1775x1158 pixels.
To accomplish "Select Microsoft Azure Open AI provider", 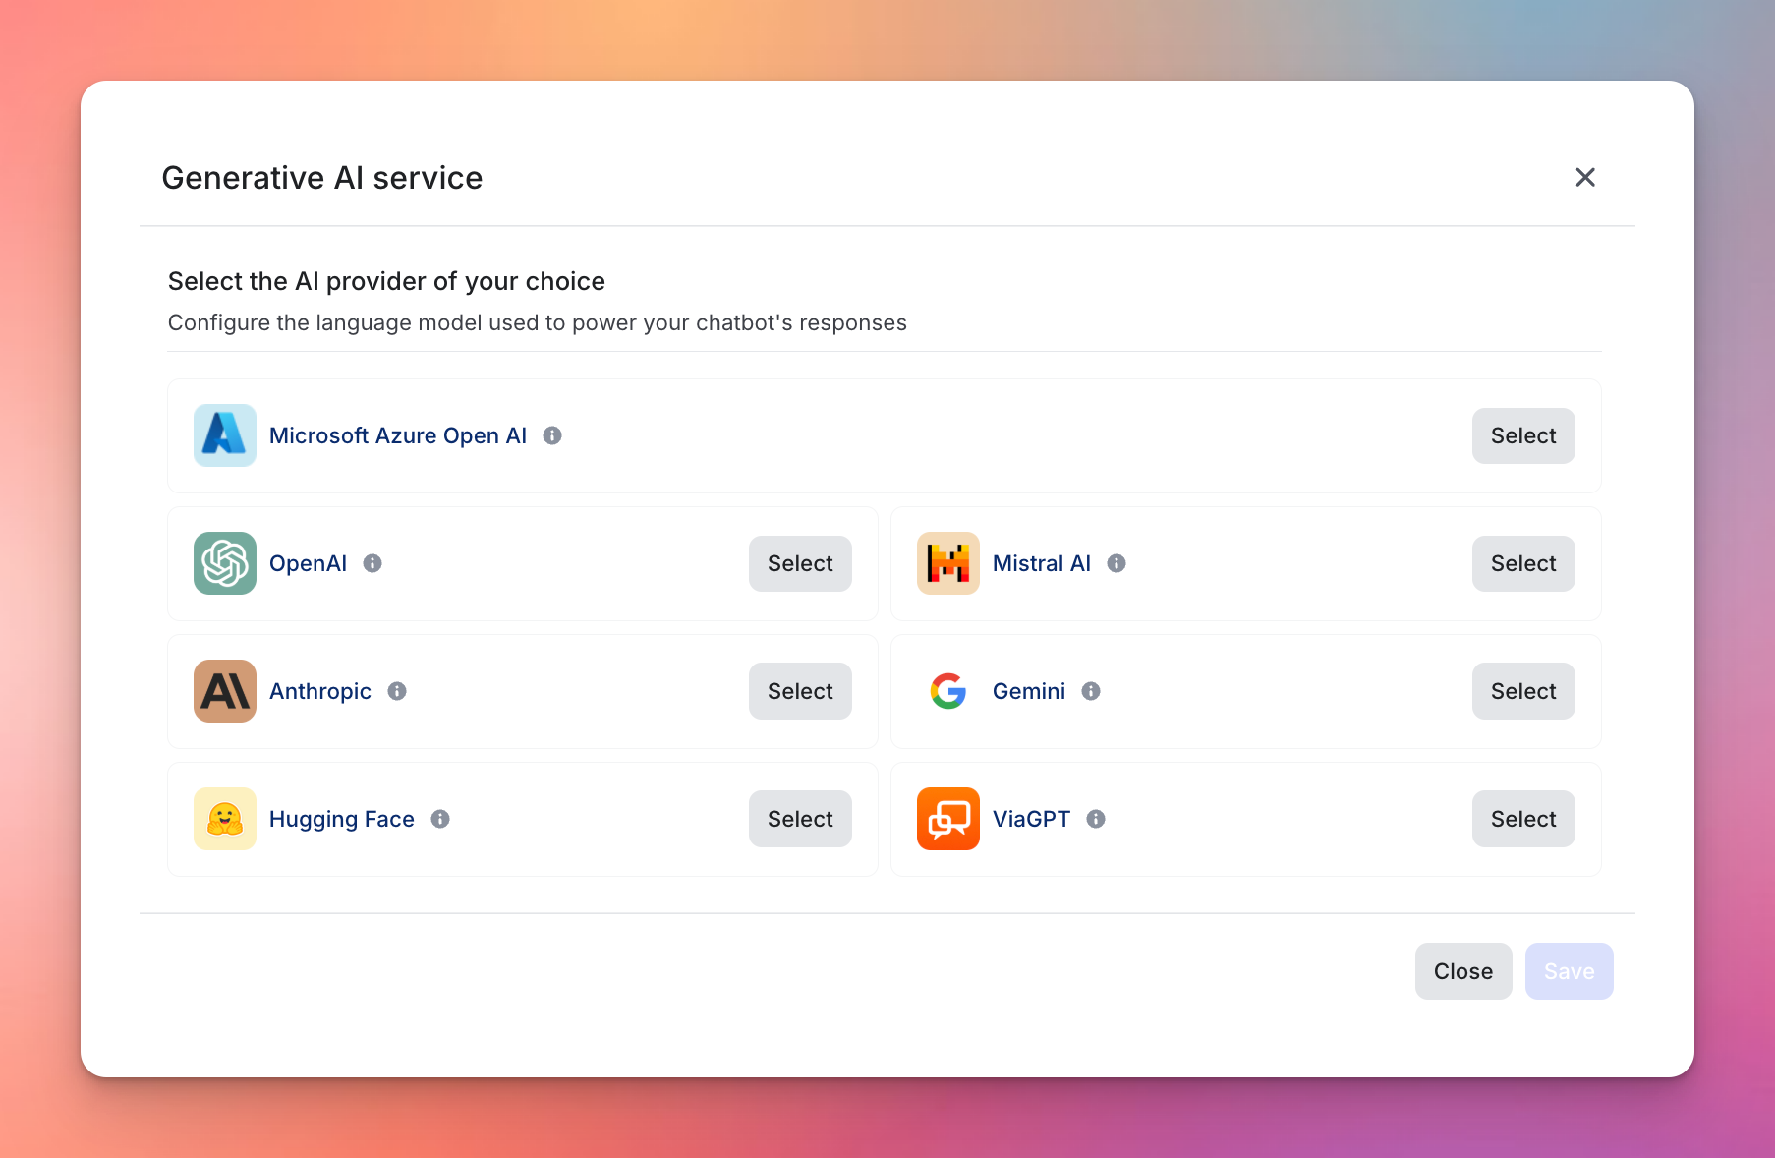I will (1523, 435).
